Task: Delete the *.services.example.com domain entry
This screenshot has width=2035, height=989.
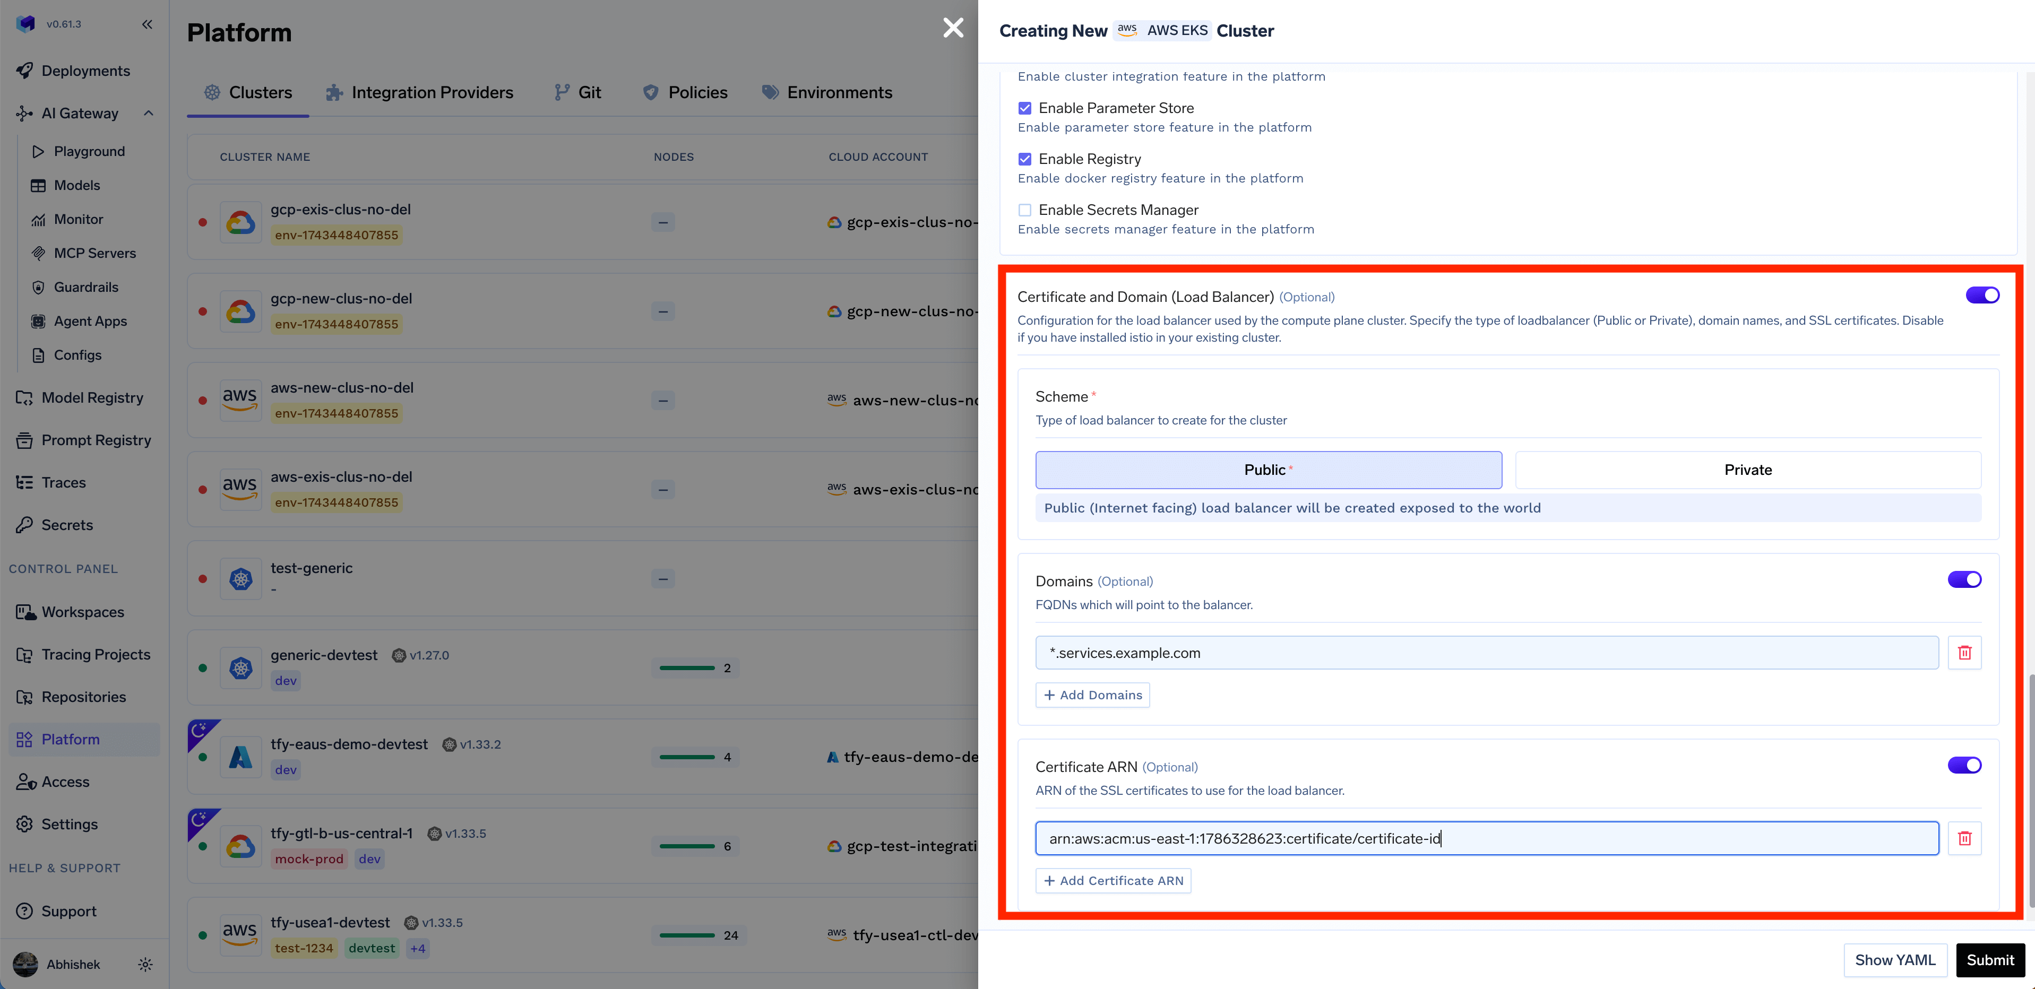Action: [x=1964, y=653]
